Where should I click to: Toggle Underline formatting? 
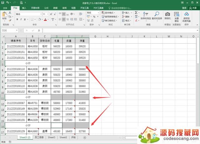[x=25, y=19]
